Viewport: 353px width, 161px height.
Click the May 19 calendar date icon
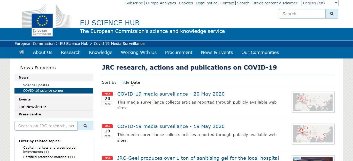coord(108,131)
